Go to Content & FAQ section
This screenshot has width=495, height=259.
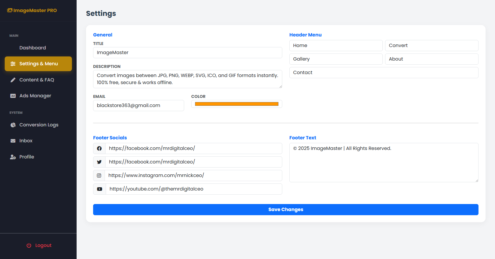37,80
